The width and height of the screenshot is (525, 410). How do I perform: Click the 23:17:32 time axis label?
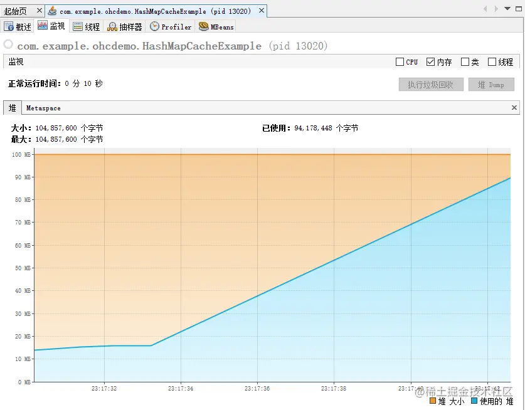coord(104,389)
